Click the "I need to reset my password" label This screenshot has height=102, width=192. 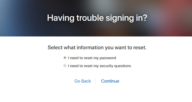point(92,58)
